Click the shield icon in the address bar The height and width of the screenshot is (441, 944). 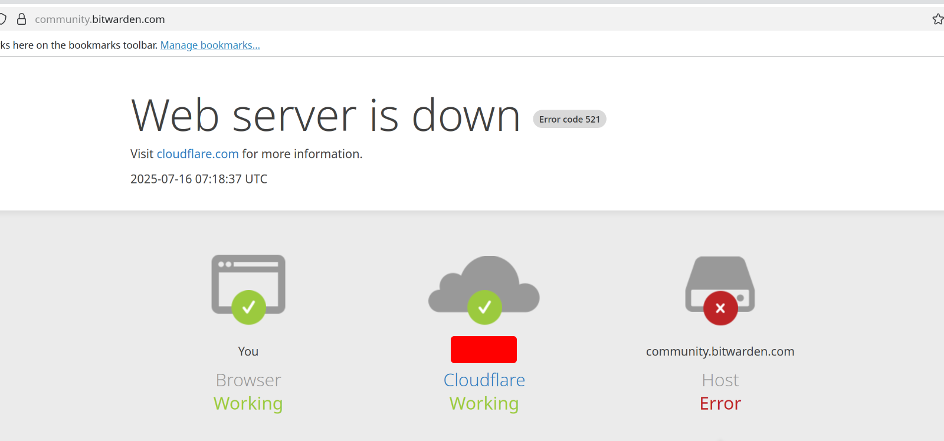pyautogui.click(x=2, y=19)
